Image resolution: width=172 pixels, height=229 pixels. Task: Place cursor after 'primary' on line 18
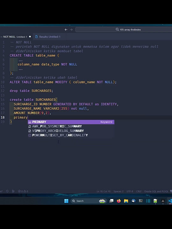28,117
